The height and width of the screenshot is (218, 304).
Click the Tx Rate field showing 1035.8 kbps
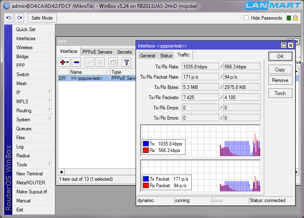200,66
